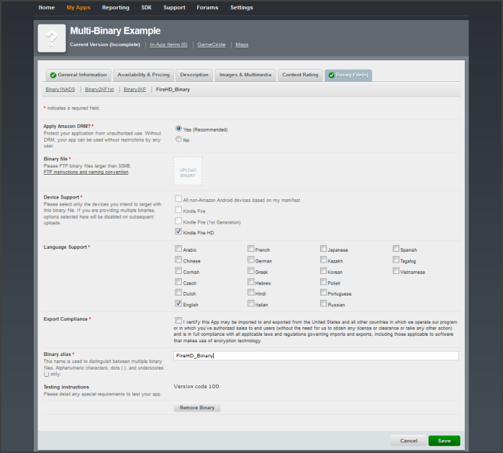
Task: Go to the Content Rating tab
Action: pyautogui.click(x=301, y=75)
